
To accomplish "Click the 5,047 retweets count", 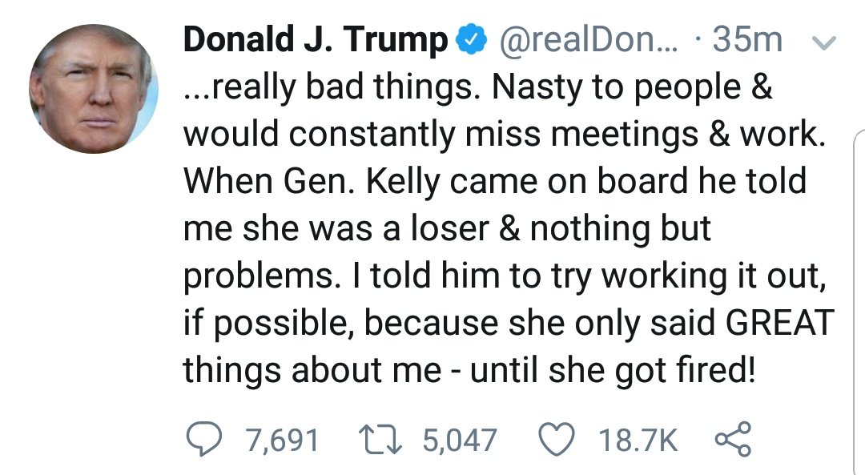I will click(x=460, y=441).
